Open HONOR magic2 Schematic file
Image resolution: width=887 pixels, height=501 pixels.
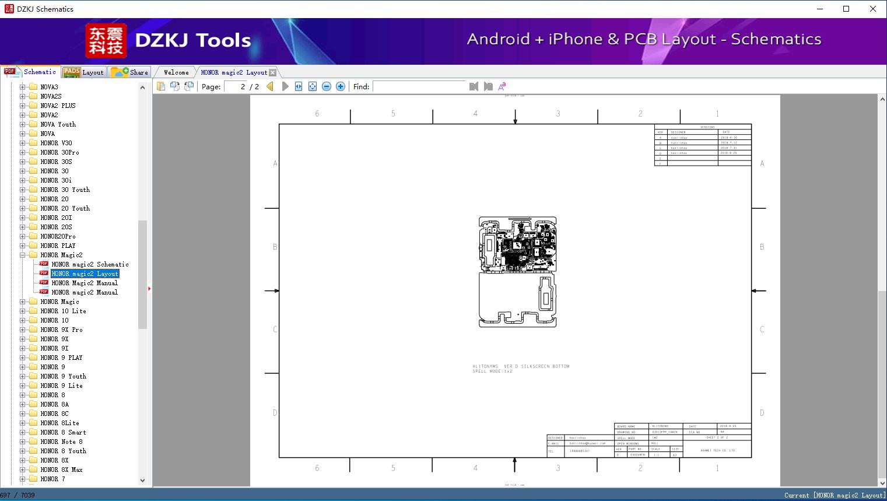tap(90, 264)
